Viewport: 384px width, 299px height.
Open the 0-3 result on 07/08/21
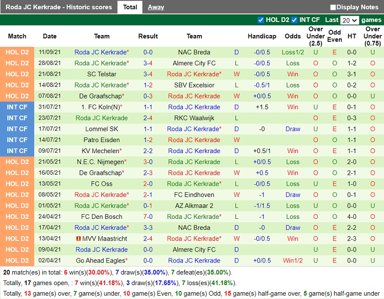click(x=148, y=96)
